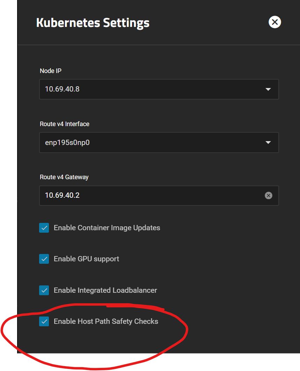
Task: Close the Kubernetes Settings panel
Action: [275, 22]
